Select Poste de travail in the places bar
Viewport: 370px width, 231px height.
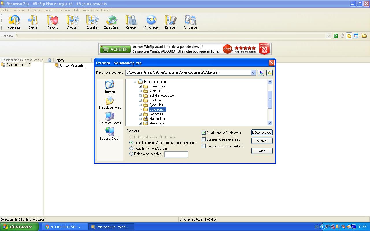pyautogui.click(x=110, y=118)
